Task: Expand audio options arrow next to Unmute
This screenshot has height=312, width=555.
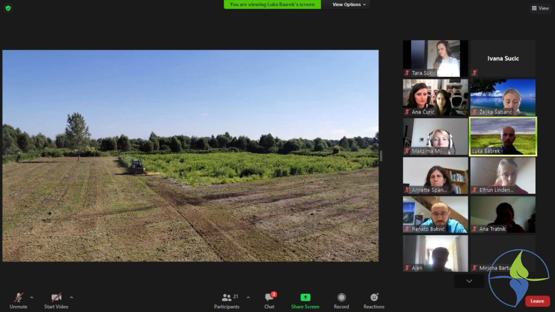Action: tap(31, 297)
